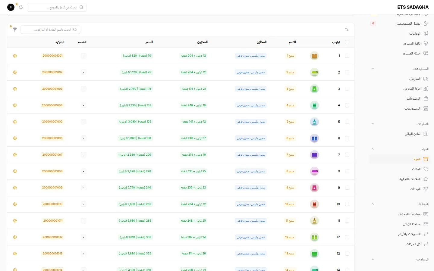Open gear settings for barcode 200000001013
This screenshot has height=271, width=434.
click(15, 254)
